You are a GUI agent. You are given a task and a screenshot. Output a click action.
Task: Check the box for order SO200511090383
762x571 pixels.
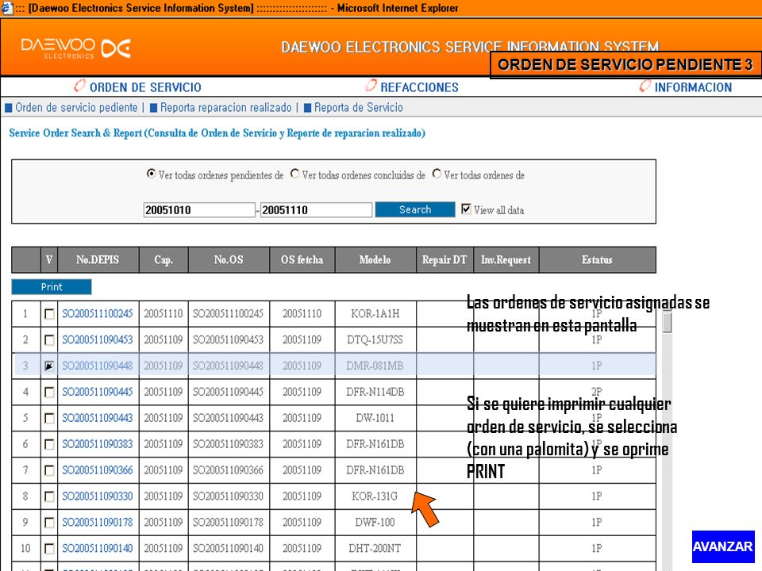tap(49, 444)
